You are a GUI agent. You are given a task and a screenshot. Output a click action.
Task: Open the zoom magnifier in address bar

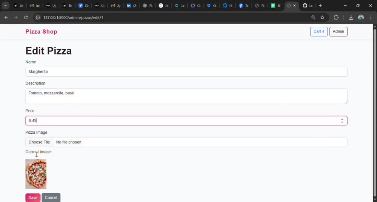coord(313,18)
